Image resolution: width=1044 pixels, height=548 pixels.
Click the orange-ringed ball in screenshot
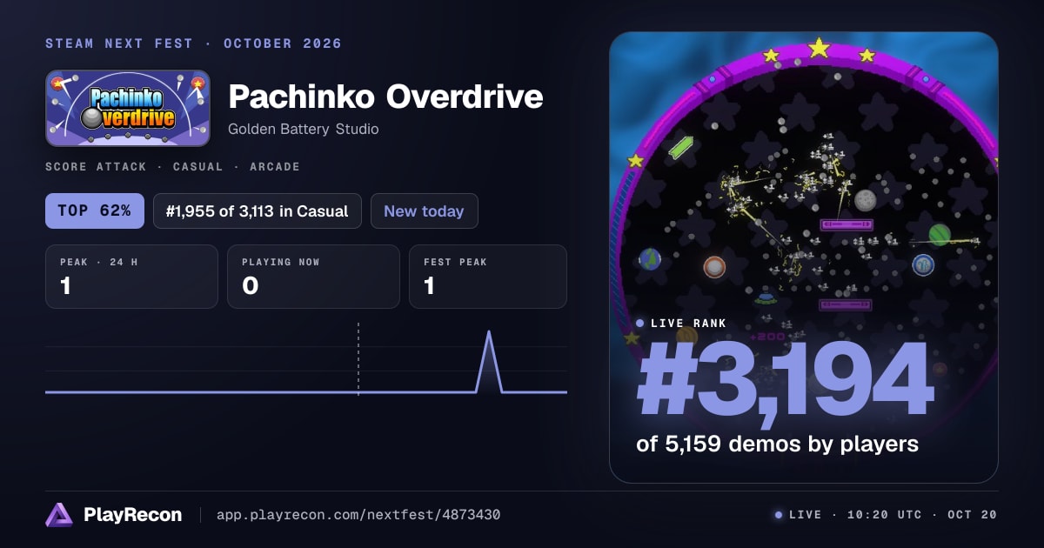point(714,266)
